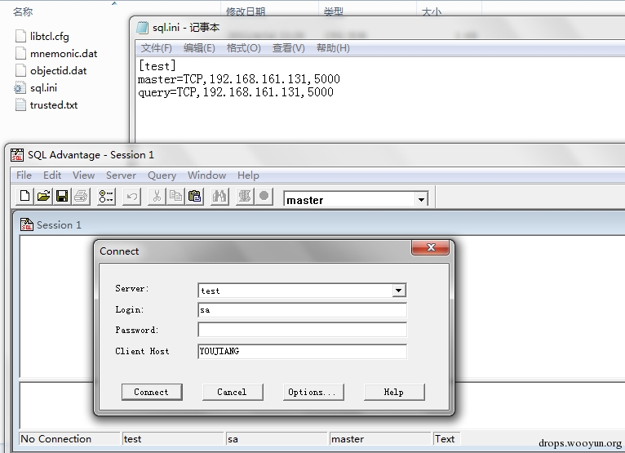Screen dimensions: 625x453
Task: Click the master=TCP line in Notepad
Action: click(239, 79)
